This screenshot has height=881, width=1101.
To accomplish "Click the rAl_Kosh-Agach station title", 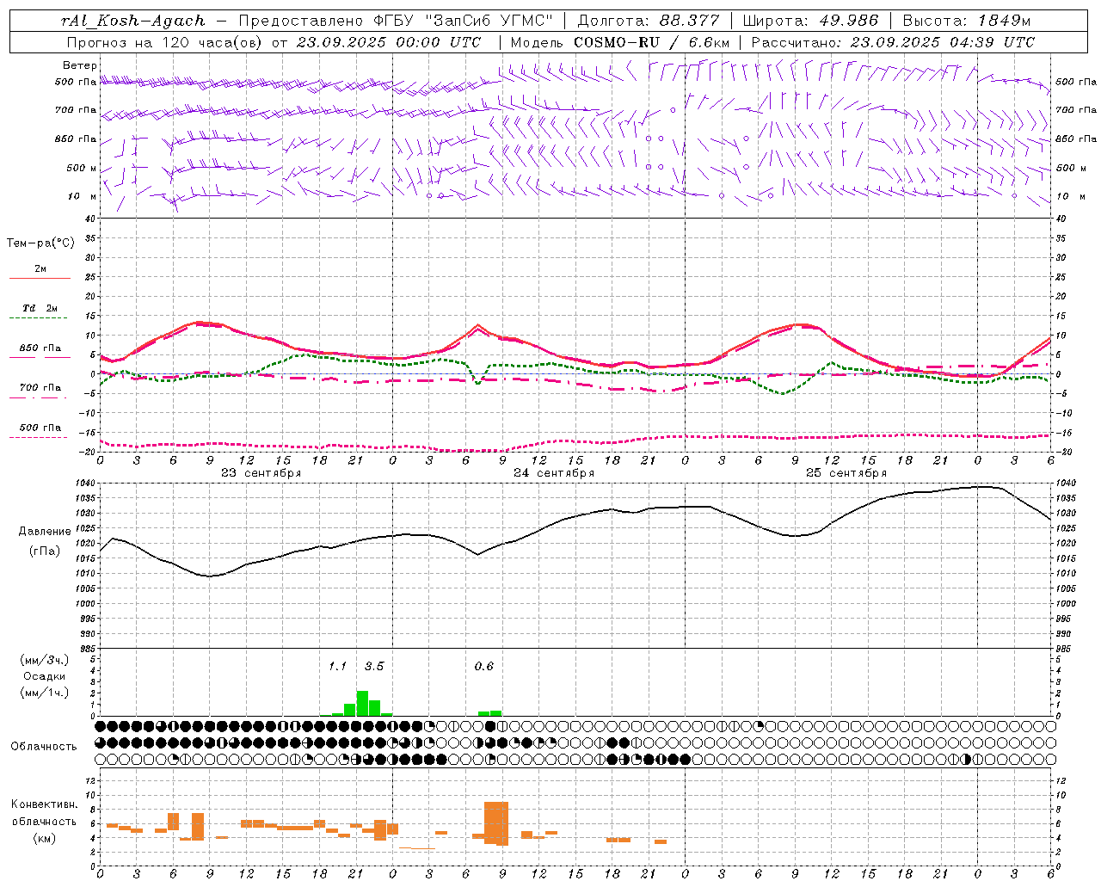I will tap(133, 21).
